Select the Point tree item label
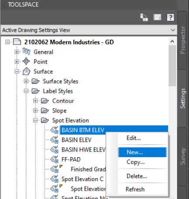Viewport: 189px width, 199px height. 41,62
